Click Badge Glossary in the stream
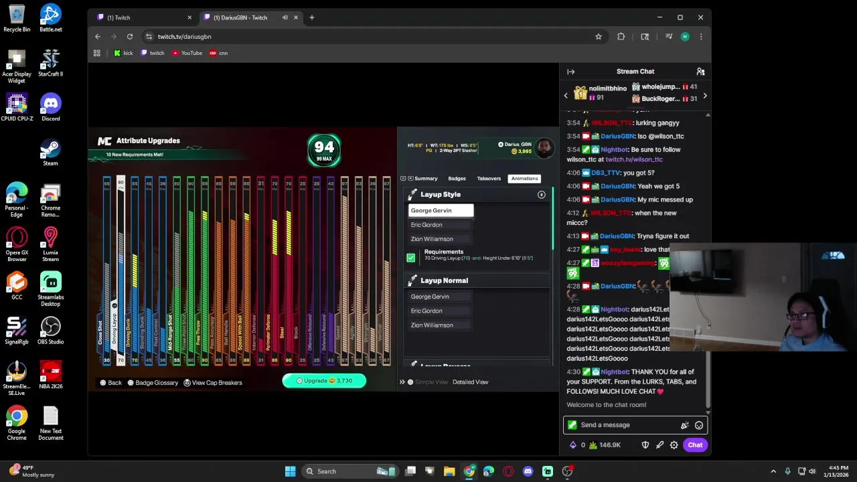Screen dimensions: 857x482 point(153,383)
